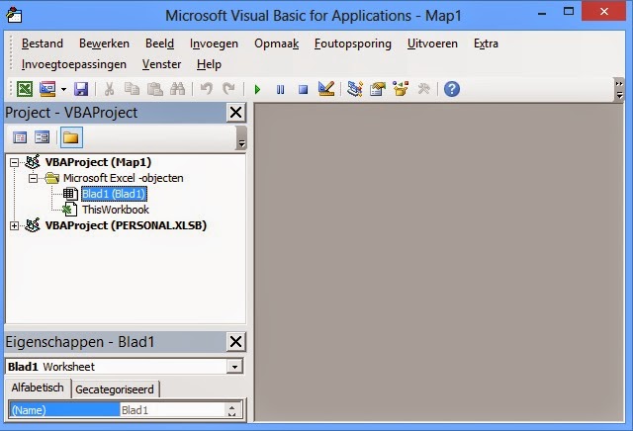Collapse Microsoft Excel -objecten folder

click(x=33, y=178)
